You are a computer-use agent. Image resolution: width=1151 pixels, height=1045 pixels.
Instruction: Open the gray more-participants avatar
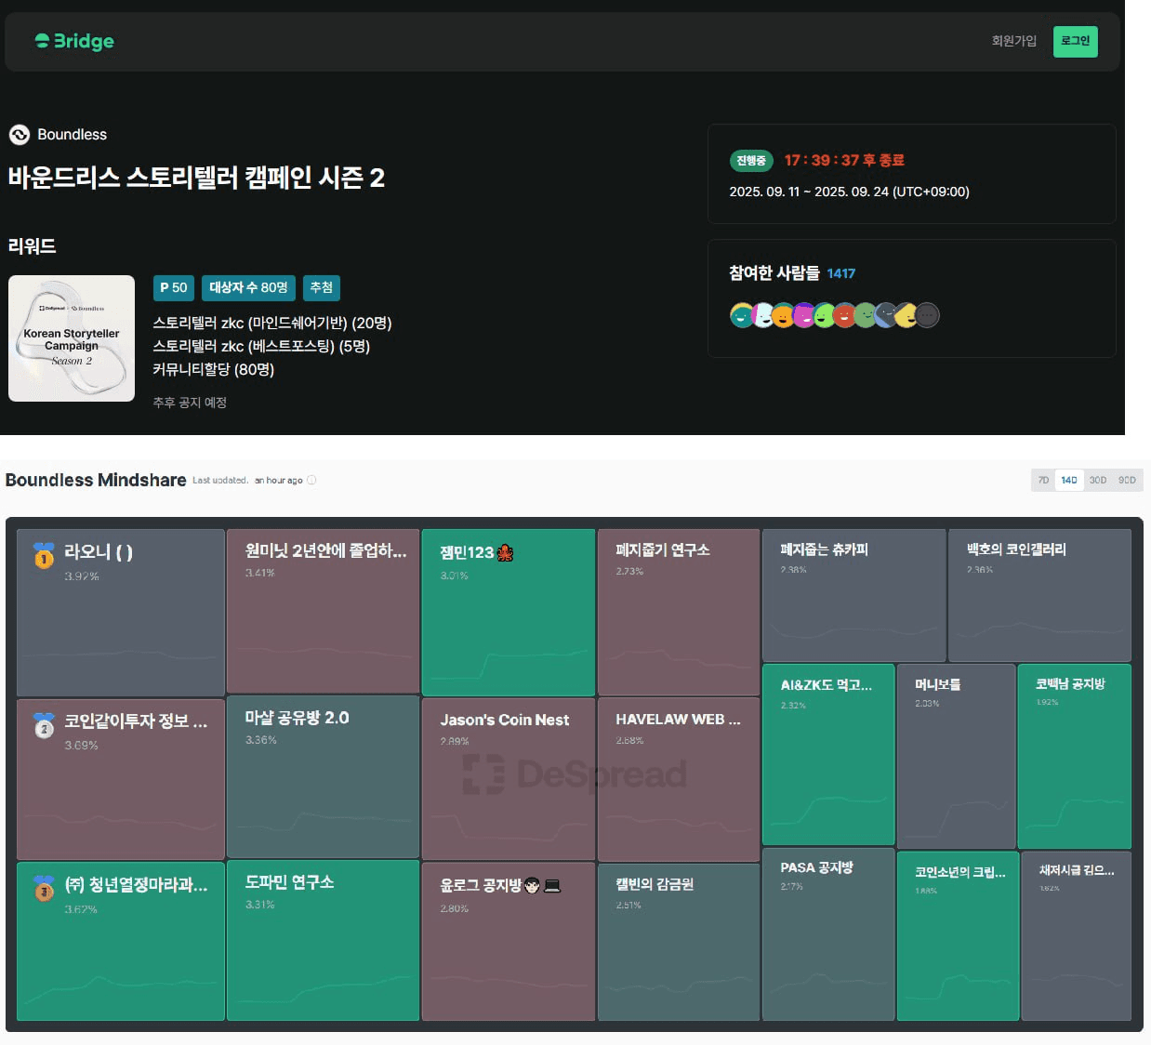927,316
